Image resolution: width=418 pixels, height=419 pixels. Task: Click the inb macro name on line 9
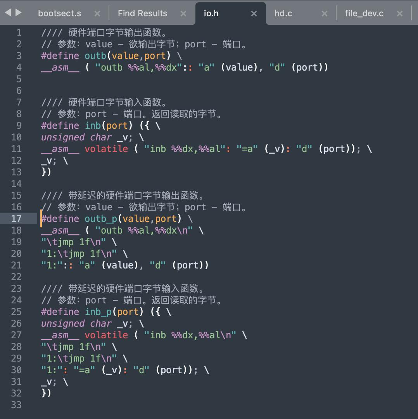pos(93,126)
